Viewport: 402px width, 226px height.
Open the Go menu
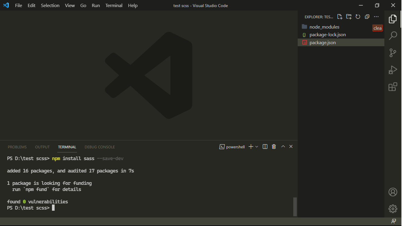click(x=83, y=5)
